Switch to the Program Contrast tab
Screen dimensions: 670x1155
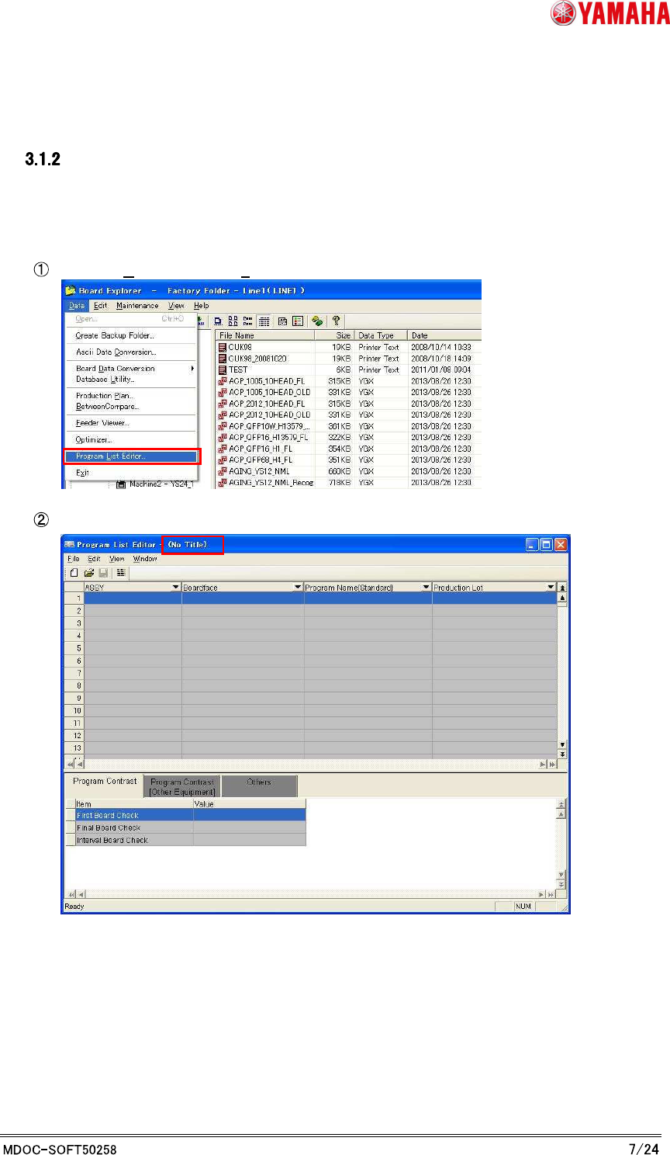click(105, 782)
